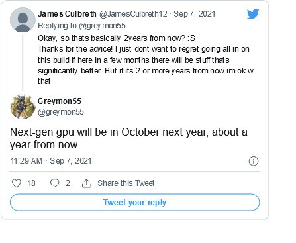Open @JamesCulbreth12 handle link
296x243 pixels.
click(133, 14)
